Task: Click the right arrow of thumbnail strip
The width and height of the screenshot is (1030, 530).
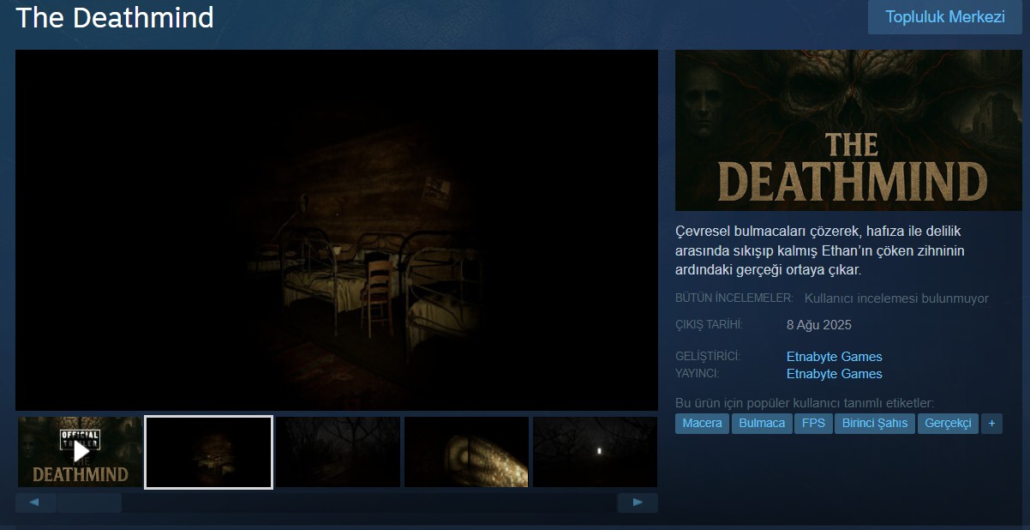Action: [x=638, y=503]
